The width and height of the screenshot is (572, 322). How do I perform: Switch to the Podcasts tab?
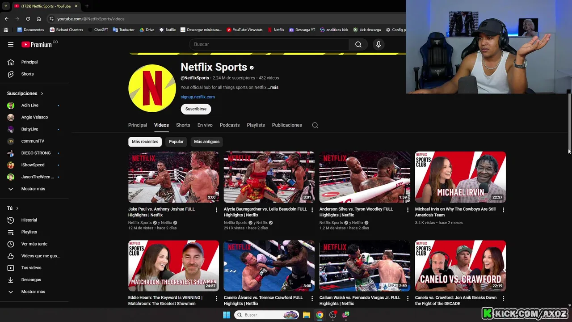point(230,125)
